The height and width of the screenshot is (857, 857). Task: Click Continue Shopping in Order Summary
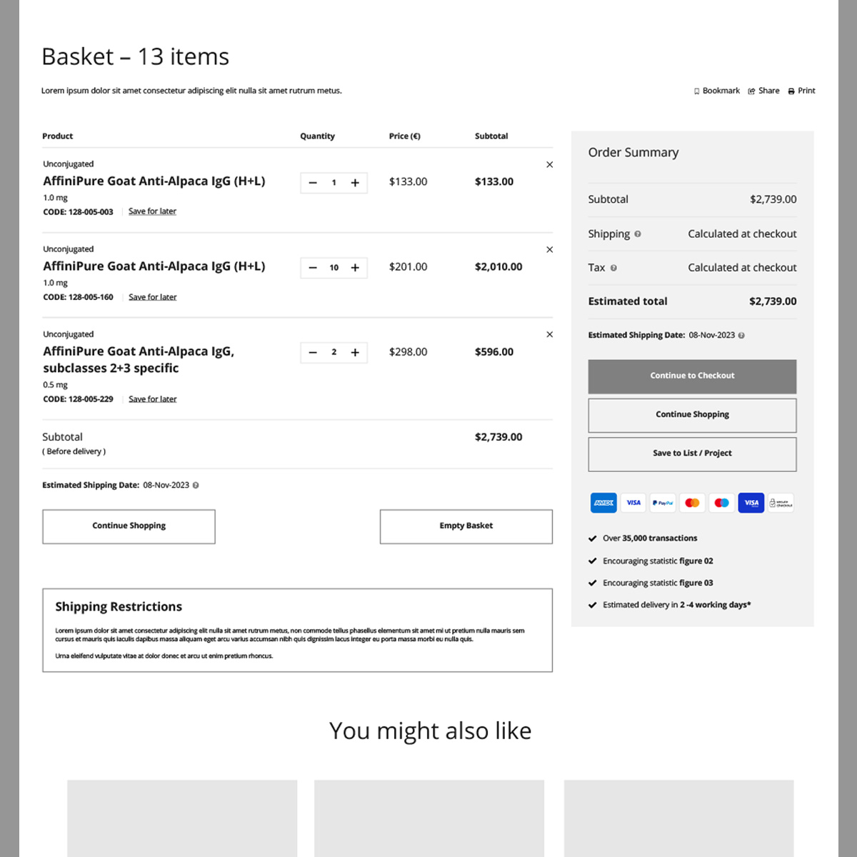[692, 415]
